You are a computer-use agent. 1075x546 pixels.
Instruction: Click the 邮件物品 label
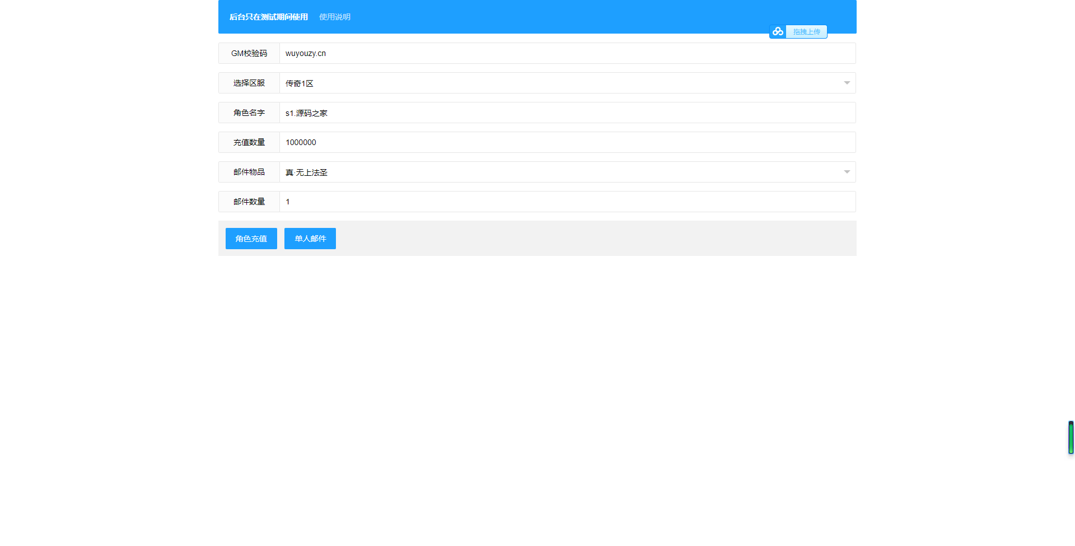pos(249,172)
